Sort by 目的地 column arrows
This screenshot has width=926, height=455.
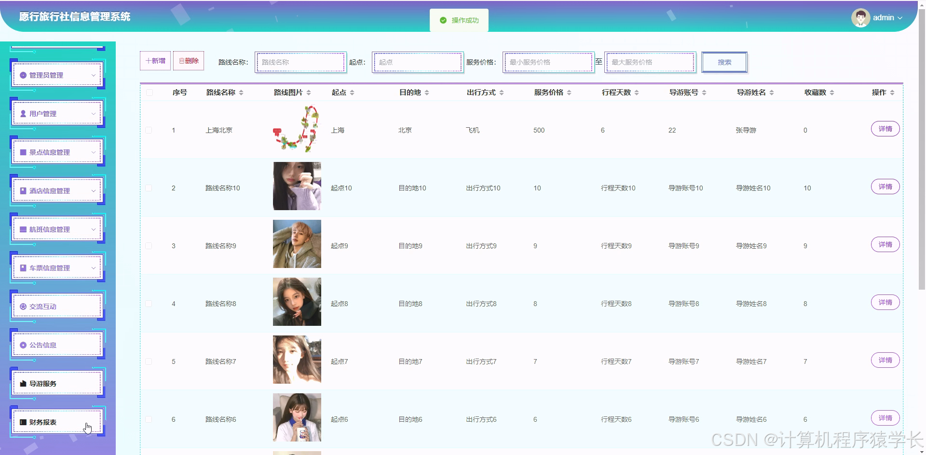coord(427,93)
